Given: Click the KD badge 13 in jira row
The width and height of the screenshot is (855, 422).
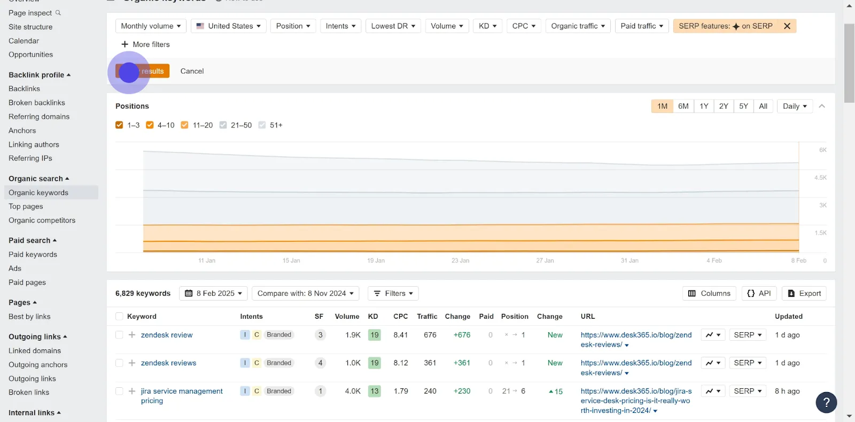Looking at the screenshot, I should pyautogui.click(x=375, y=391).
